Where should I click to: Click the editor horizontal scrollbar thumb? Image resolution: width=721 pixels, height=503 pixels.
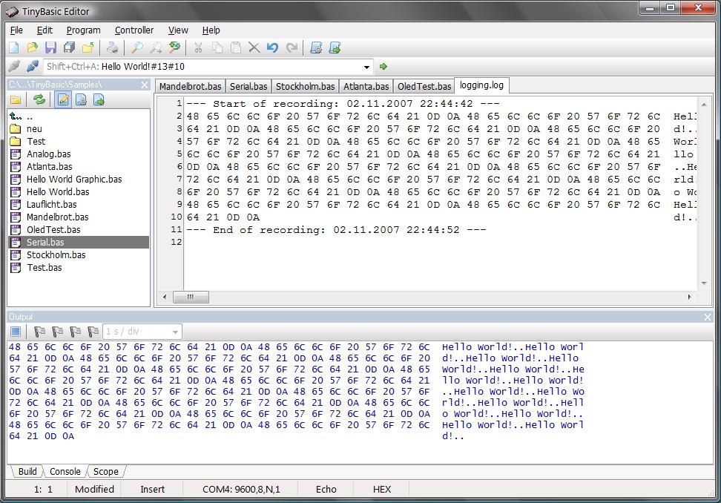[191, 297]
